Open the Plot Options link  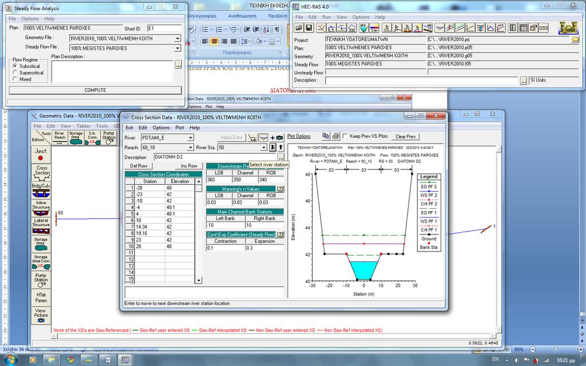pyautogui.click(x=299, y=136)
